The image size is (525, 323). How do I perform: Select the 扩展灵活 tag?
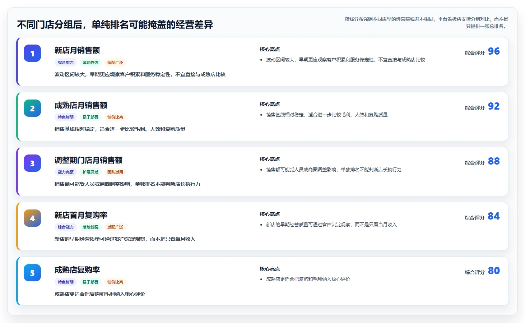(90, 172)
